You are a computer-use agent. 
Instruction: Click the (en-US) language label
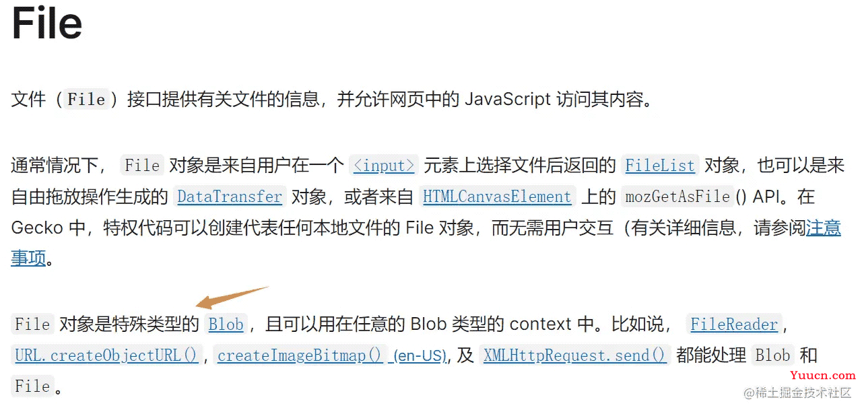(x=419, y=355)
